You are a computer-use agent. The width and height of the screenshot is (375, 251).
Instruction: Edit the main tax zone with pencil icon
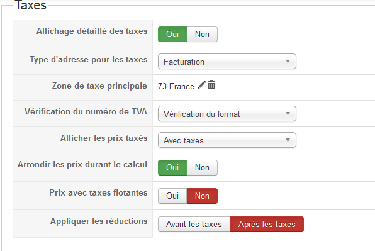(201, 85)
